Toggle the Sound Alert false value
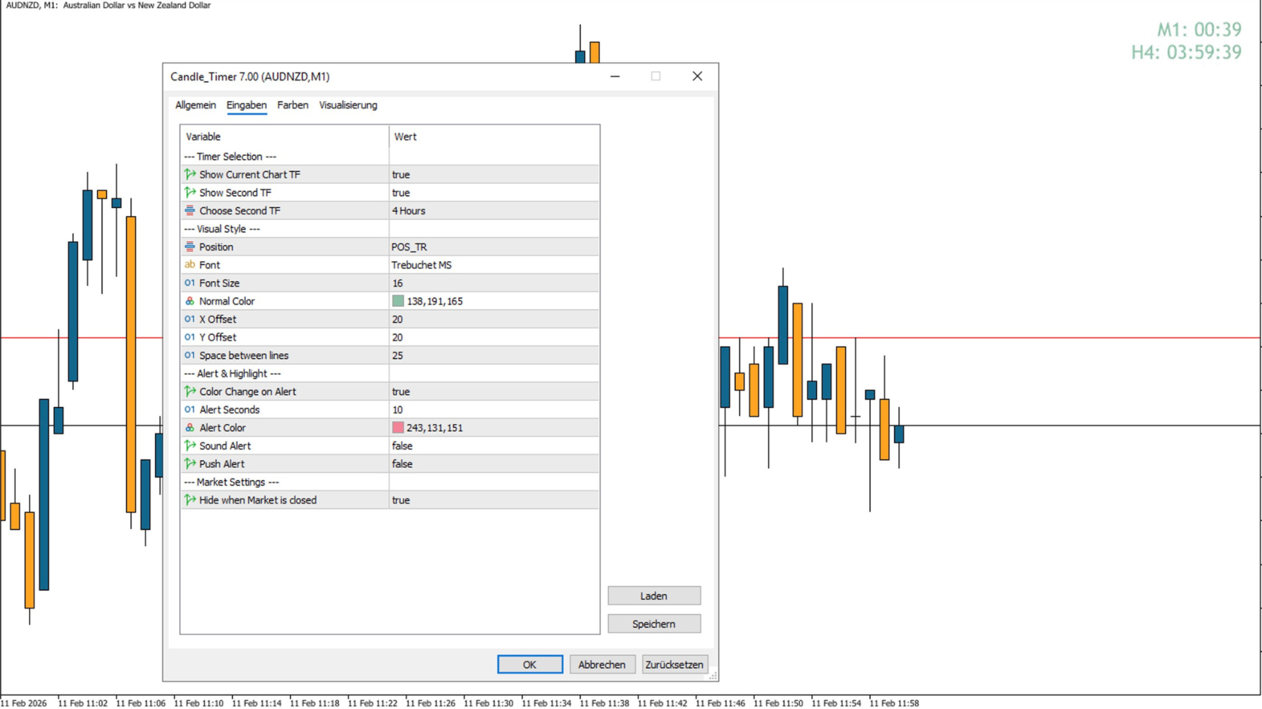This screenshot has width=1262, height=709. 493,446
